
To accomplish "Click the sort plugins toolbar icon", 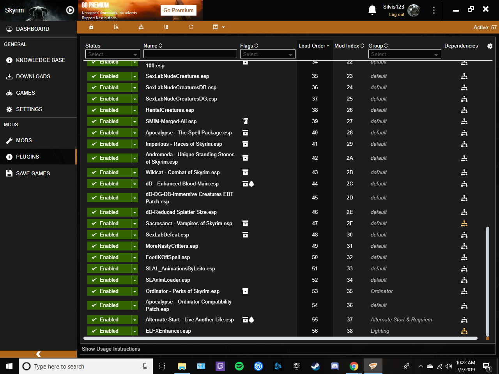I will point(116,27).
